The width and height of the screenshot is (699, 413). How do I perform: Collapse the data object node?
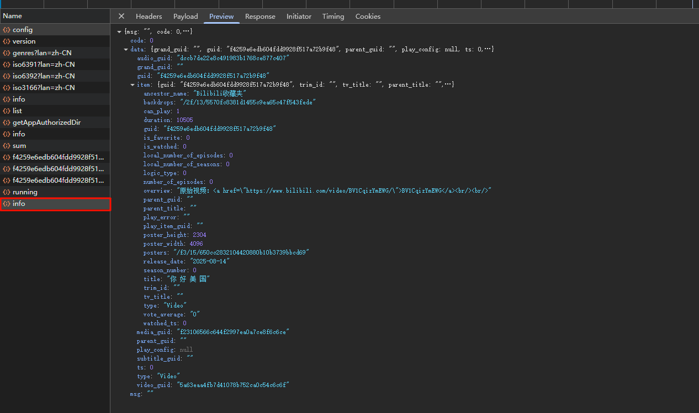point(126,50)
